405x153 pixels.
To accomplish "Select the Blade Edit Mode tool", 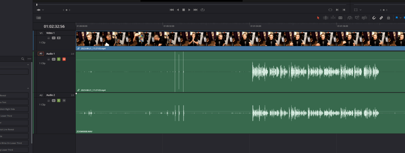I will [x=340, y=18].
